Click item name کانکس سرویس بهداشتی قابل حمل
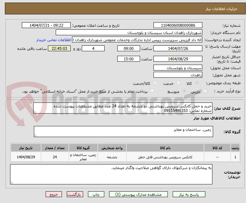 tap(165, 157)
